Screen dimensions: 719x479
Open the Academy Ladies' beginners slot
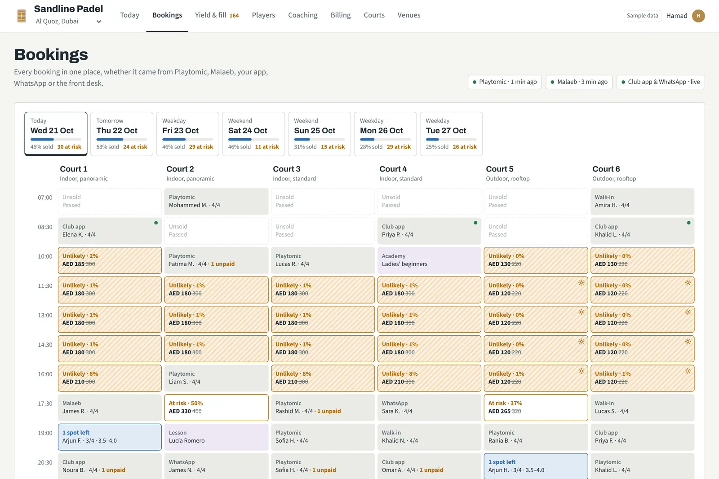tap(429, 260)
